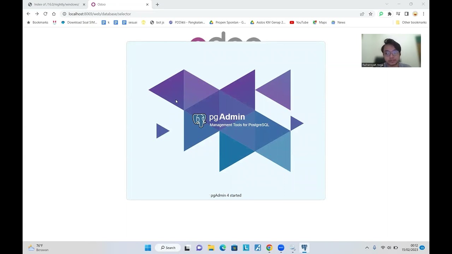452x254 pixels.
Task: Click the address bar URL field
Action: click(x=212, y=14)
